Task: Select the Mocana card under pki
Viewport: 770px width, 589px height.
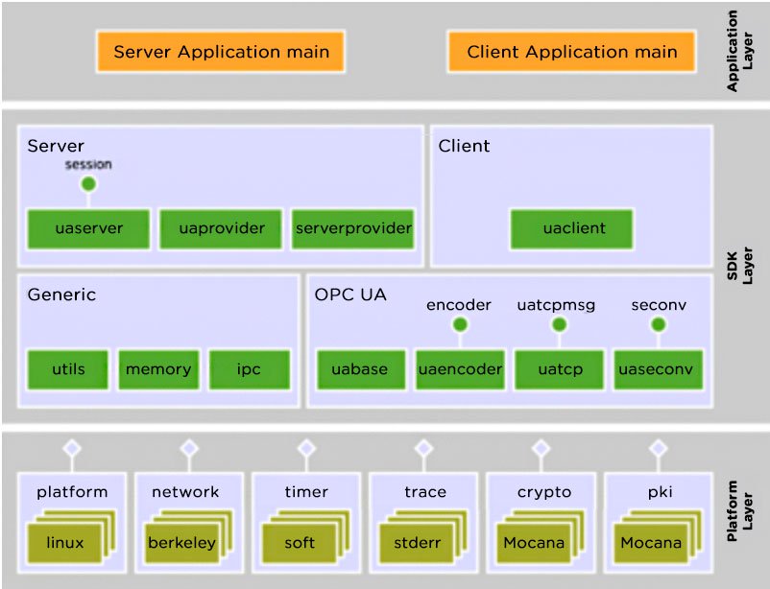Action: pos(651,543)
